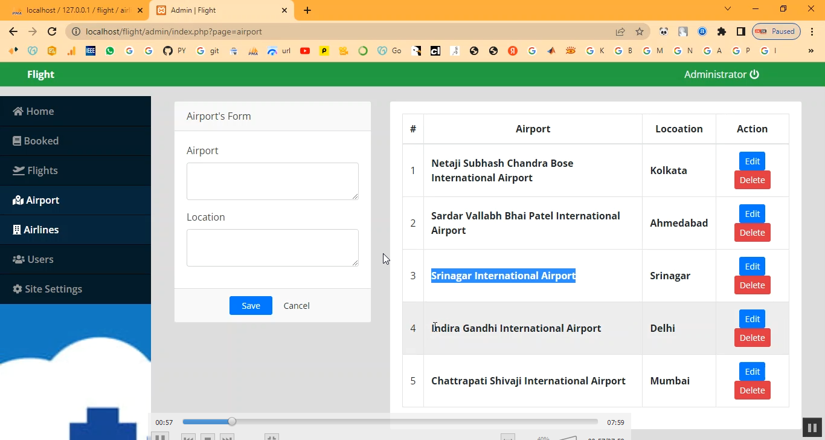The width and height of the screenshot is (825, 440).
Task: Click the Location textarea field
Action: point(272,248)
